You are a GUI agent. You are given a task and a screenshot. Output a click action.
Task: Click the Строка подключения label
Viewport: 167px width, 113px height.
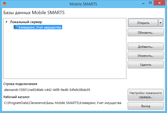click(x=20, y=84)
